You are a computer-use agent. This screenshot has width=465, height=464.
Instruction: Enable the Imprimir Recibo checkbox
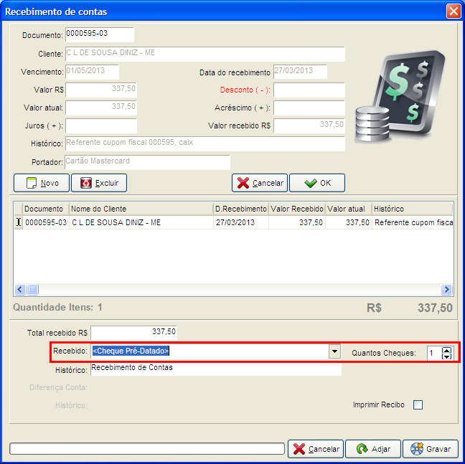pos(418,405)
